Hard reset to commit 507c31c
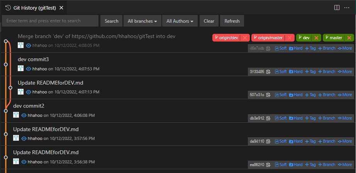 coord(296,95)
